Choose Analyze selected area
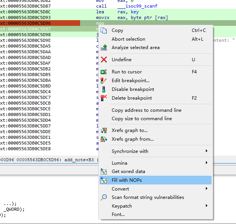 tap(156, 48)
